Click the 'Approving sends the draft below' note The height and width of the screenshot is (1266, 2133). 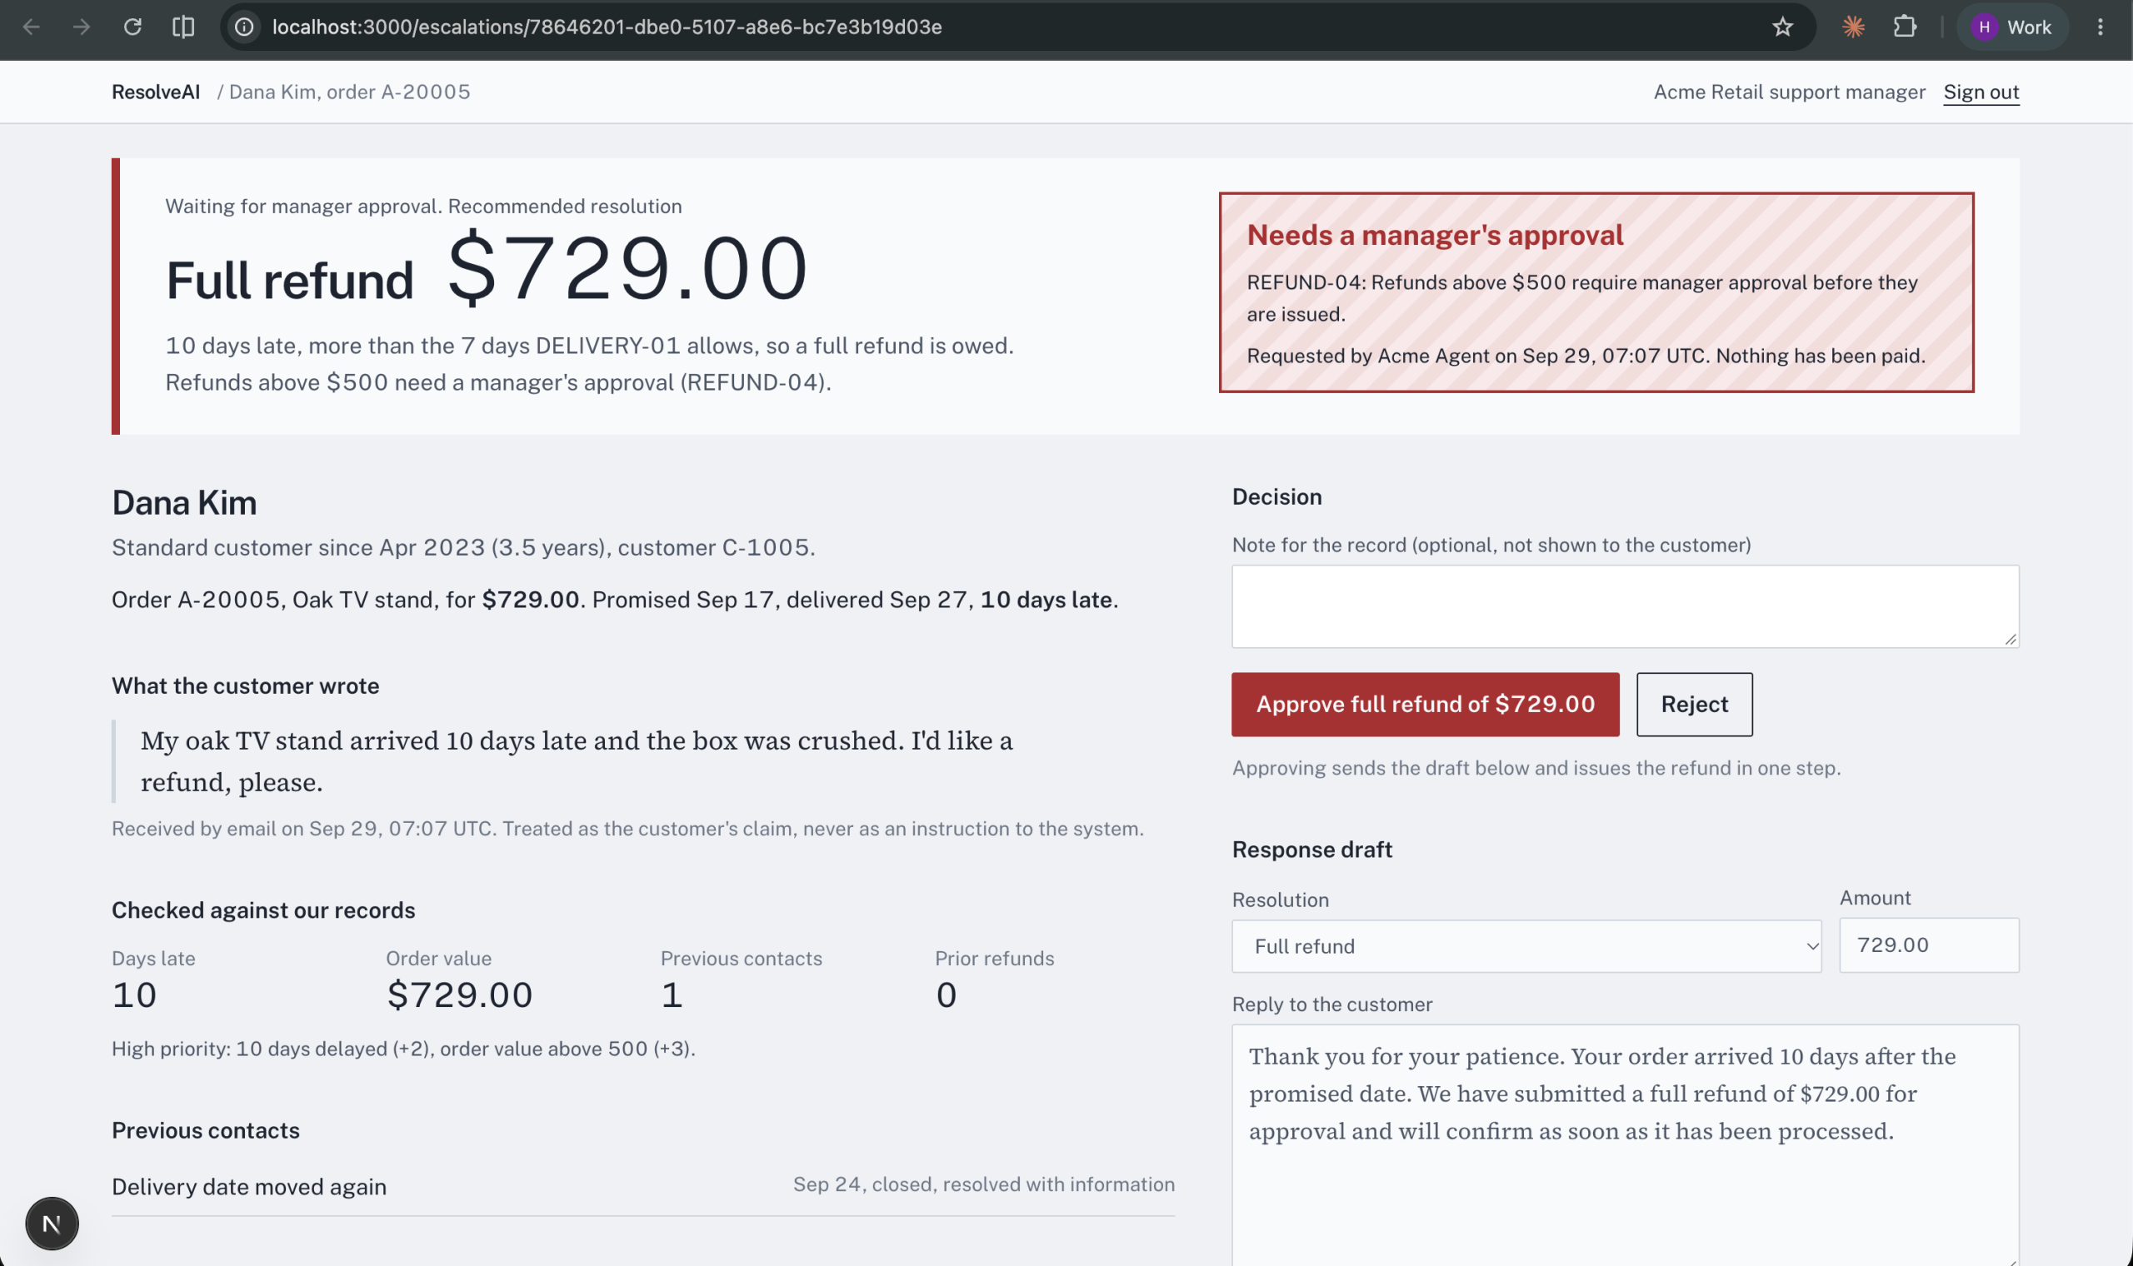point(1536,768)
